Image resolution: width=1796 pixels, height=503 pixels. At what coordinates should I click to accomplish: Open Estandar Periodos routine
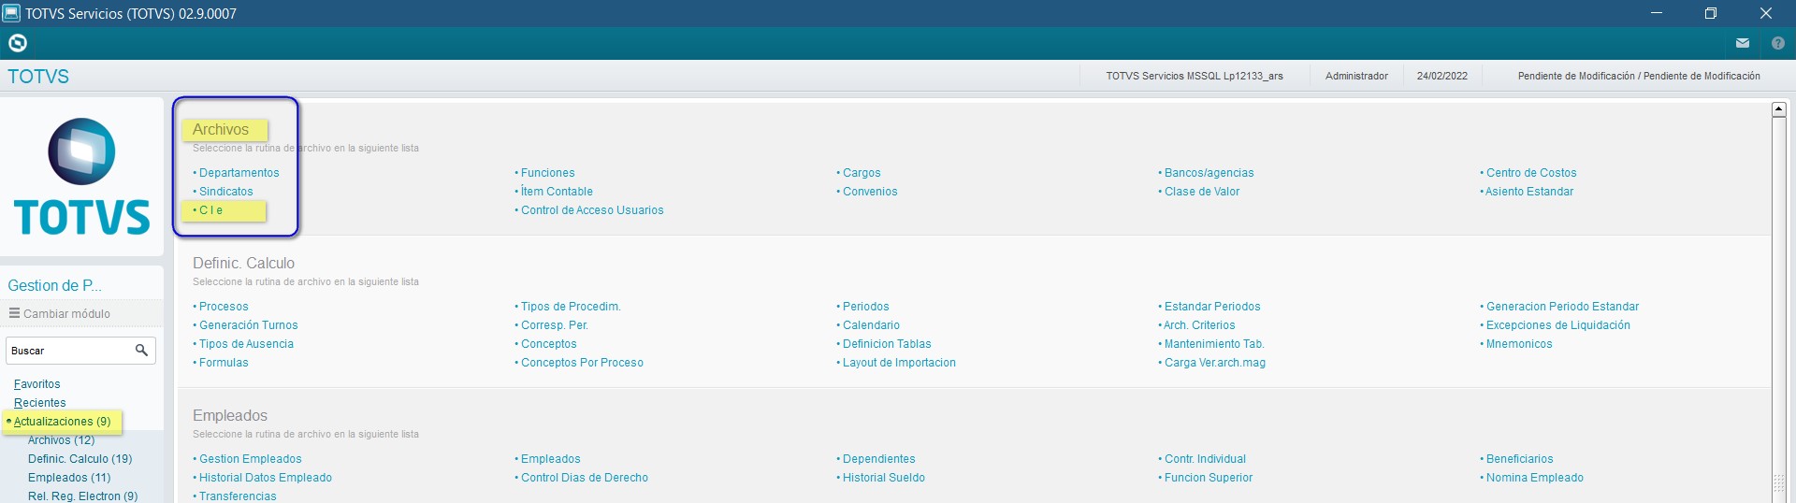(1212, 307)
